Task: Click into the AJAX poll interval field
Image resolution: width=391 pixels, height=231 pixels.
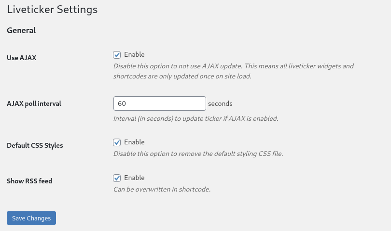Action: [160, 103]
